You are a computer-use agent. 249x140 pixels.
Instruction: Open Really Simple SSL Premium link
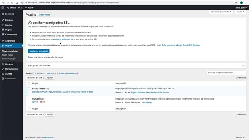(x=181, y=45)
